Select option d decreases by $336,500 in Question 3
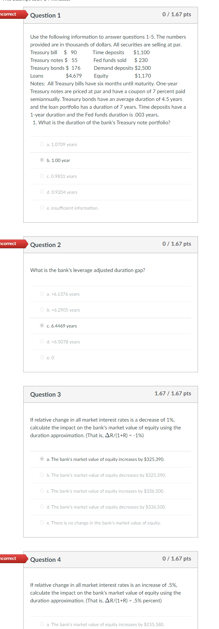219x629 pixels. 42,506
